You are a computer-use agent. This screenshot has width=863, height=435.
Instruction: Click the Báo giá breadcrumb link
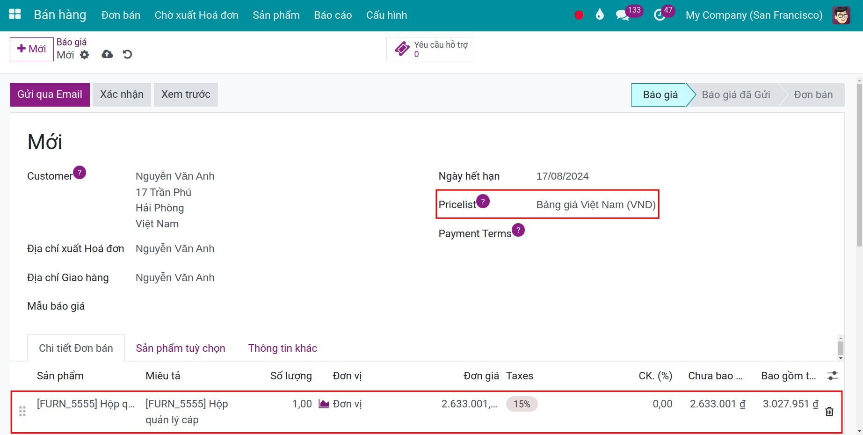click(x=72, y=42)
